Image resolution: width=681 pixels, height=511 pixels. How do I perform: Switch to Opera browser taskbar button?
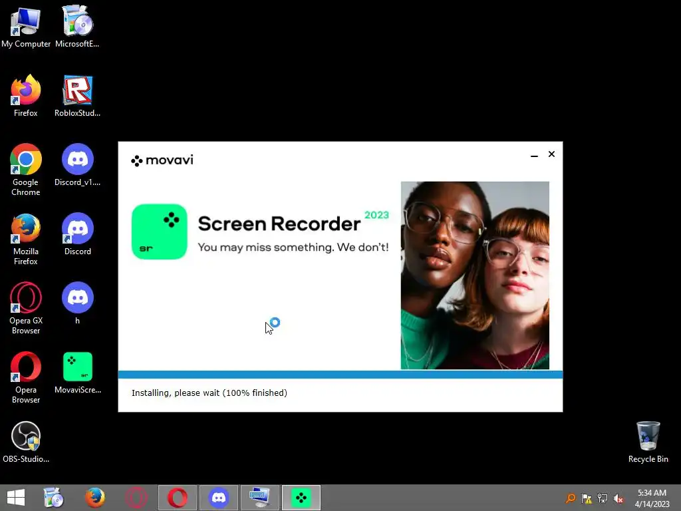click(x=177, y=498)
